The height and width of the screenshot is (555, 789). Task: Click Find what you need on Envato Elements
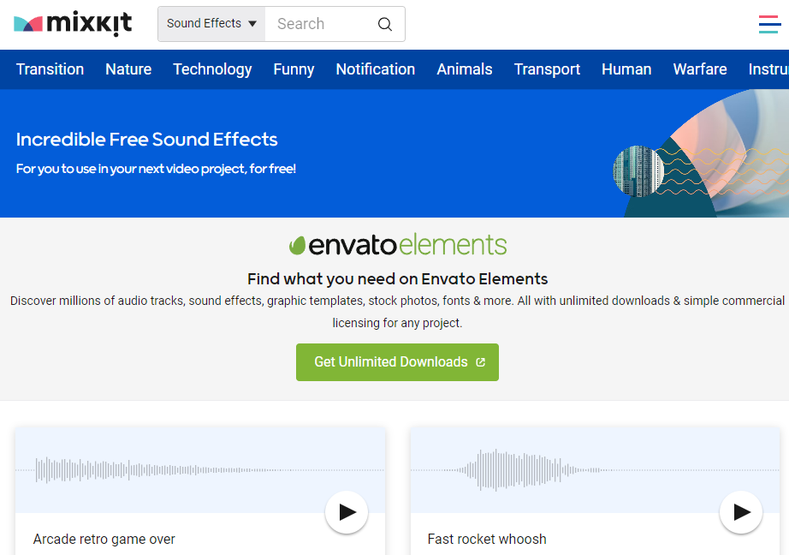tap(398, 279)
